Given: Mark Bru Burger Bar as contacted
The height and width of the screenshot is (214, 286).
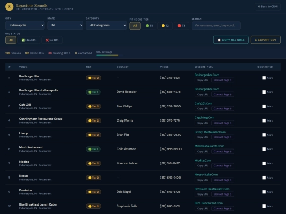Looking at the screenshot, I should point(264,78).
